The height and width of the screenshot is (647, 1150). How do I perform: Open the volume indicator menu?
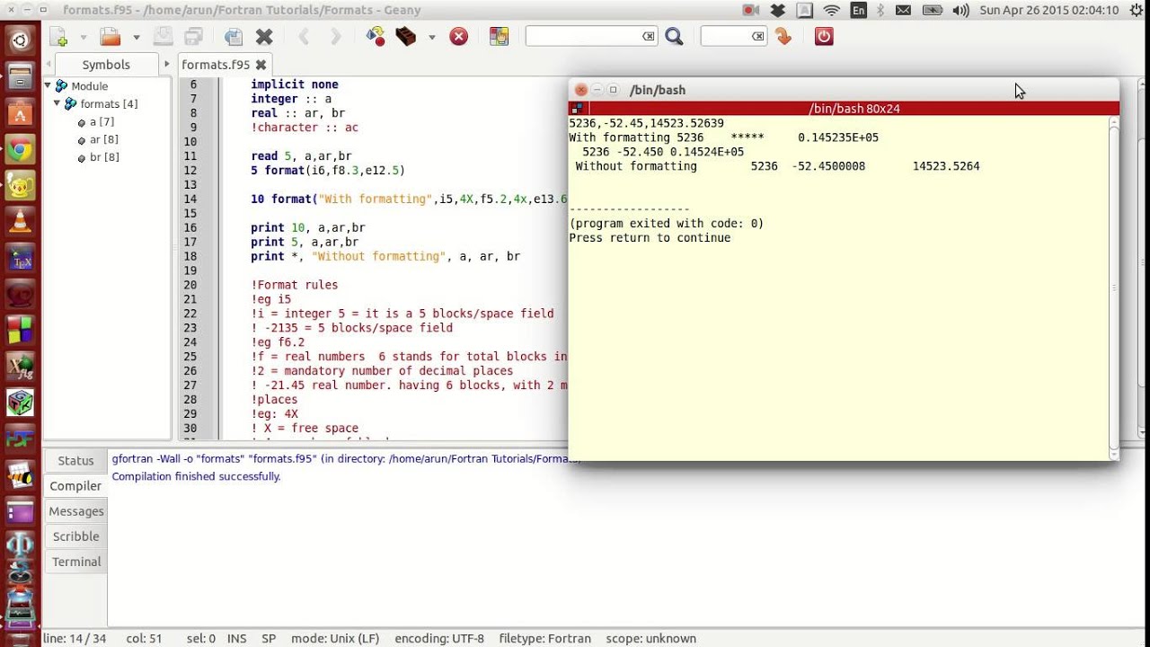960,10
